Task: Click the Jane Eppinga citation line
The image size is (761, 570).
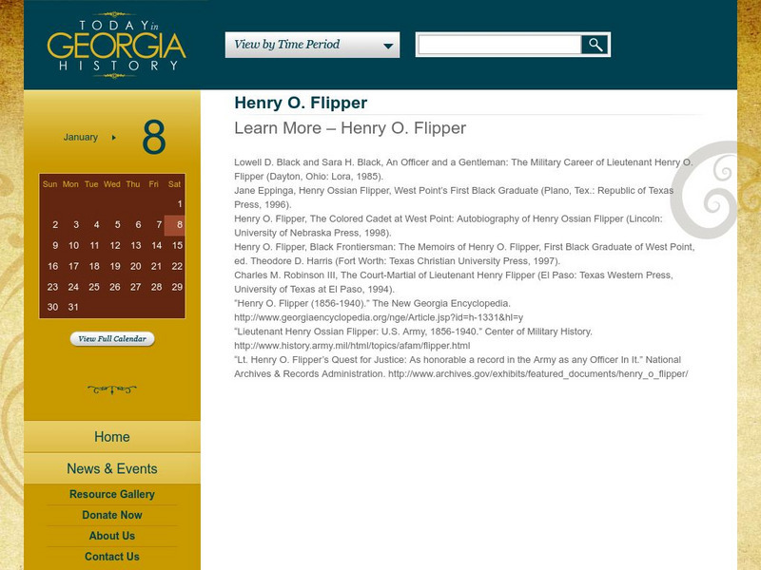Action: click(x=454, y=198)
